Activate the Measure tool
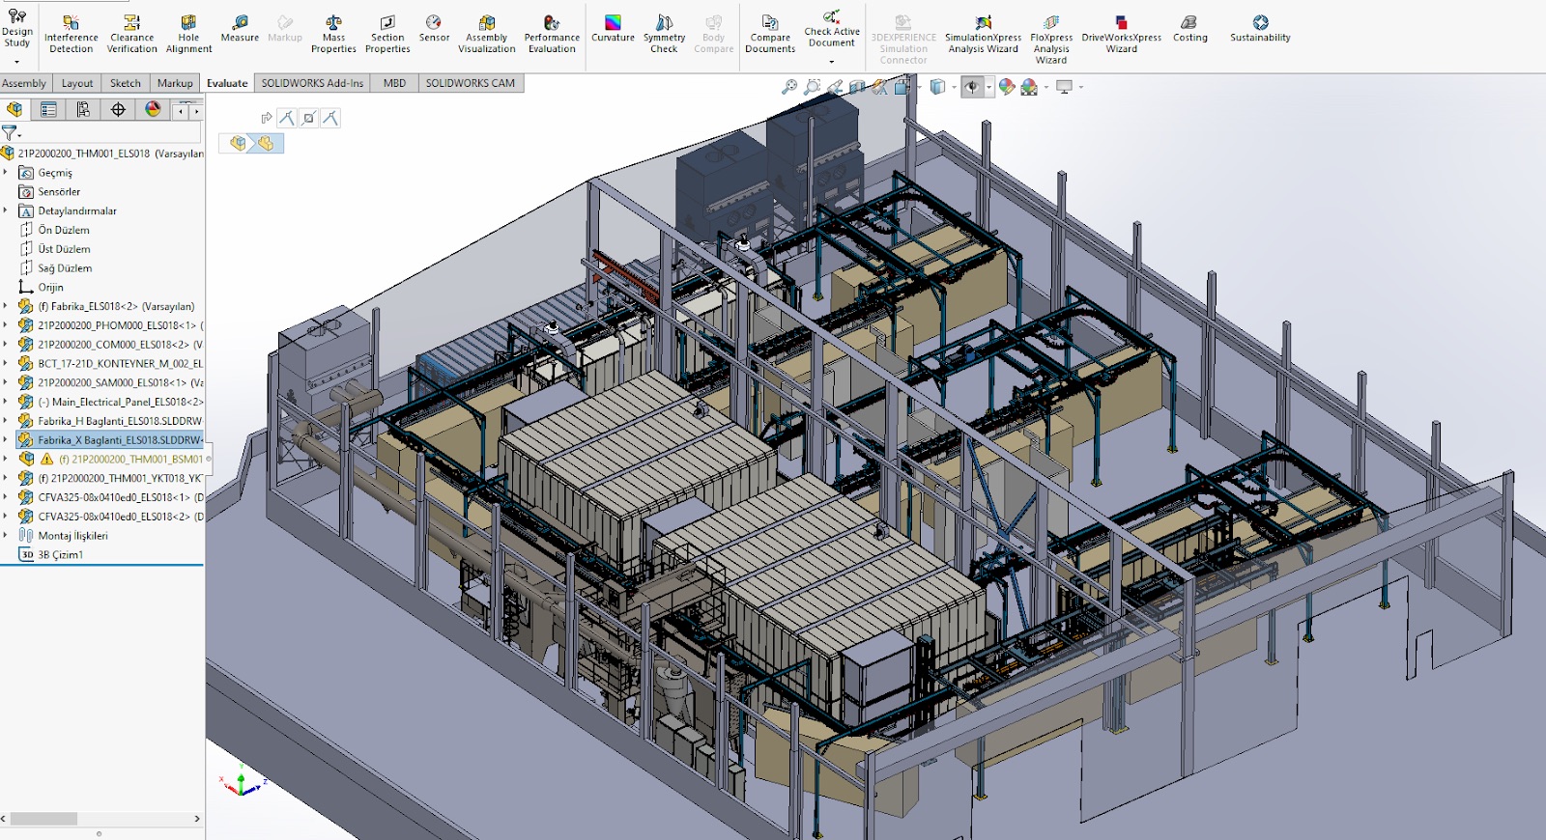The image size is (1546, 840). click(x=240, y=29)
